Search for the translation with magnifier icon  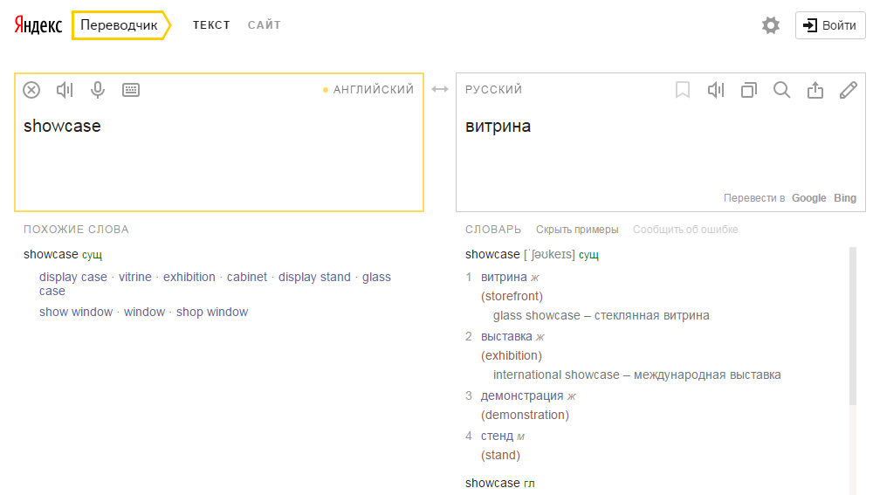click(x=782, y=90)
